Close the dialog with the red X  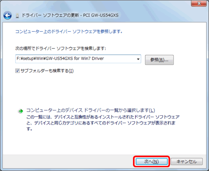pyautogui.click(x=199, y=3)
